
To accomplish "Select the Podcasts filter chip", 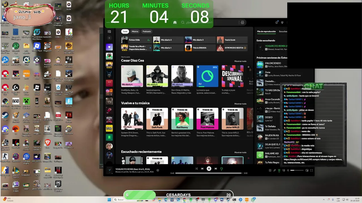I will click(146, 32).
